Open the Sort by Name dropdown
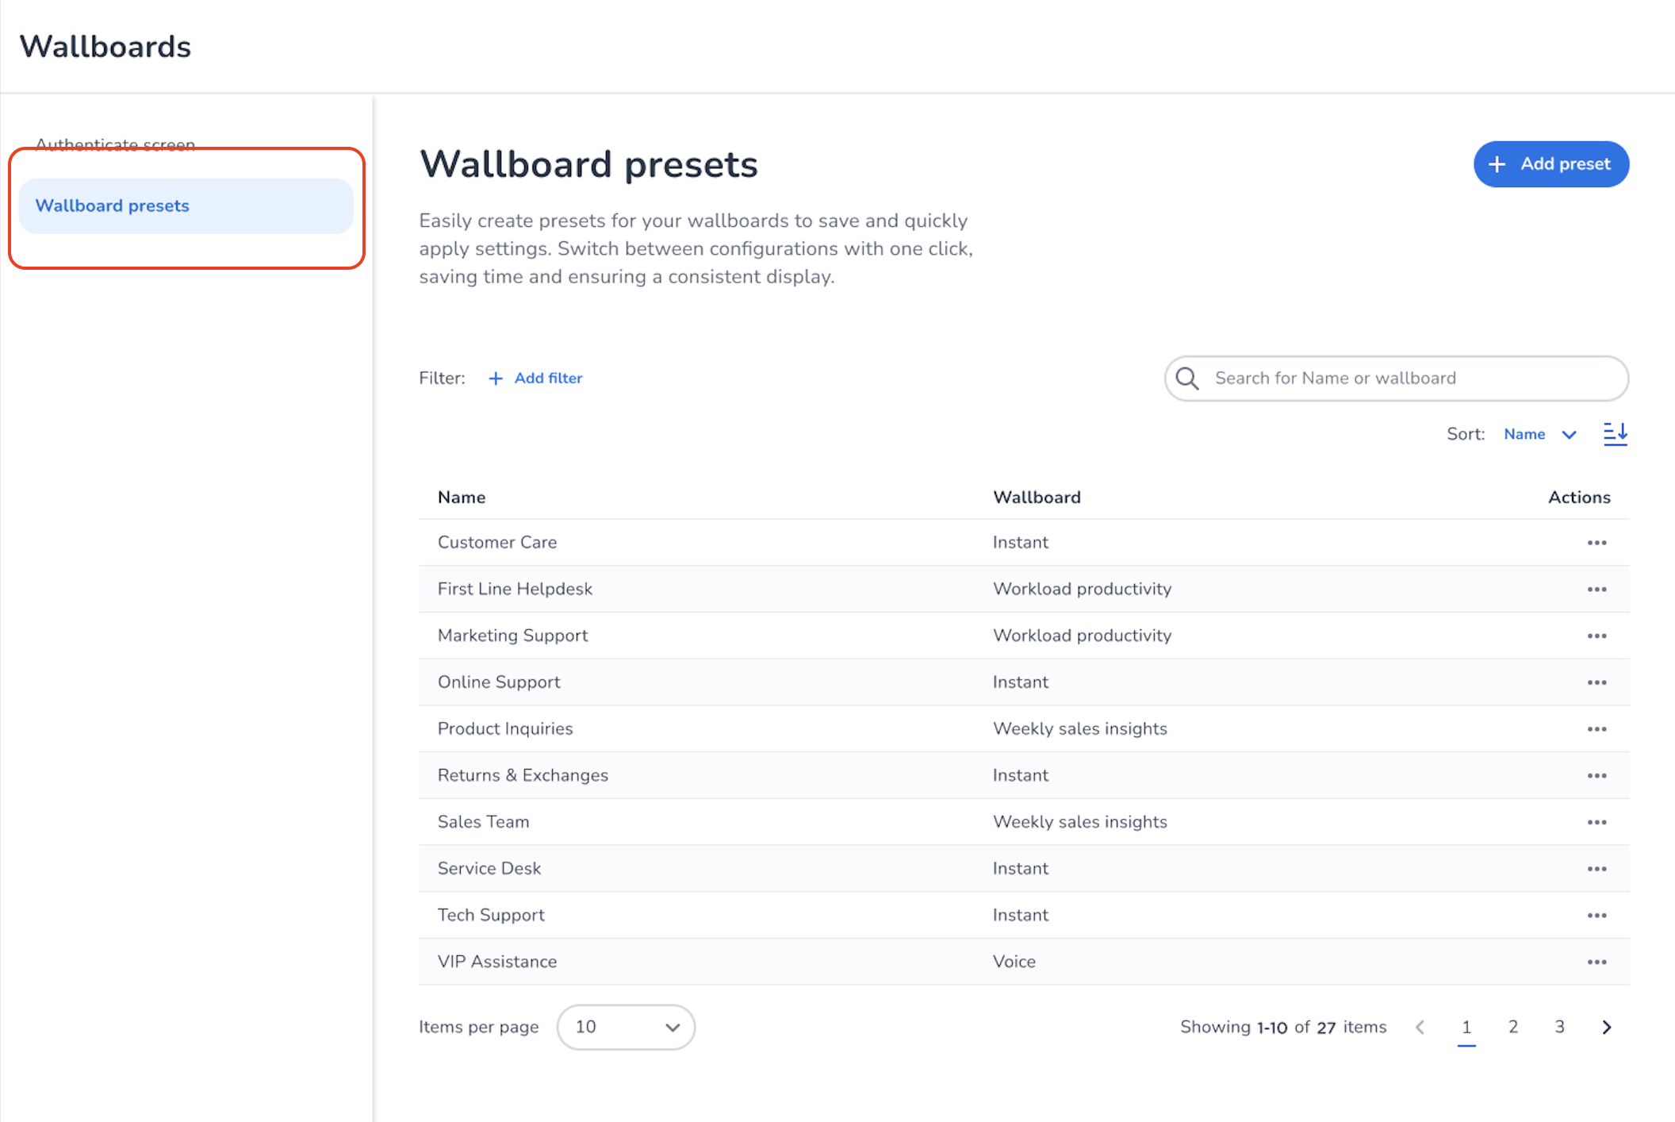This screenshot has width=1675, height=1122. click(x=1539, y=434)
